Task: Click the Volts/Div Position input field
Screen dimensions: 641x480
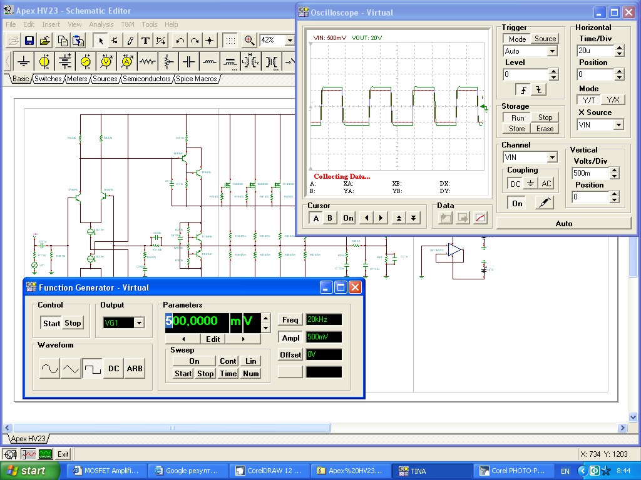Action: (x=590, y=197)
